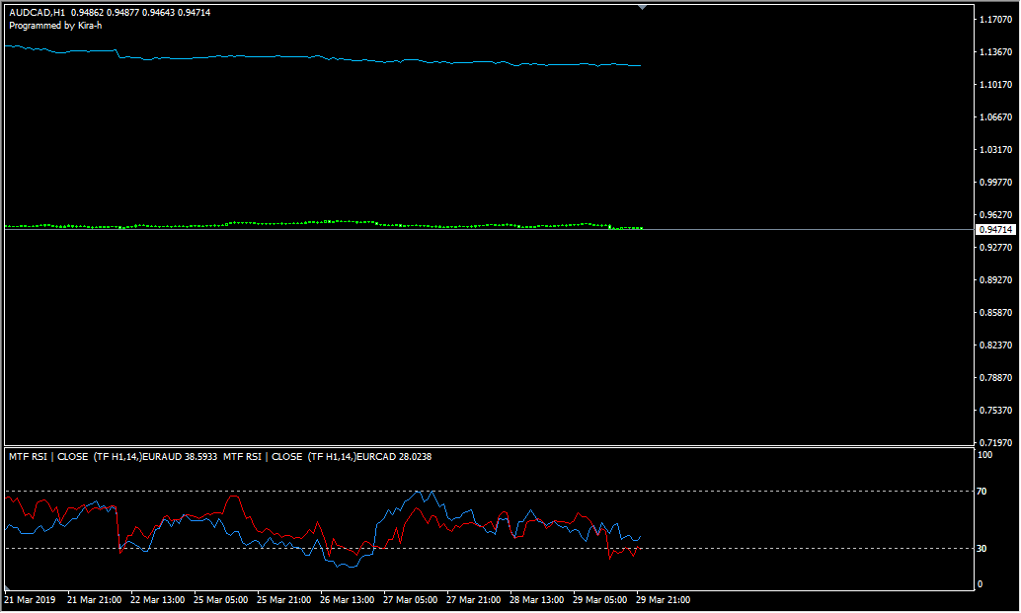Click the 1.03170 price scale label
1021x613 pixels.
point(995,150)
